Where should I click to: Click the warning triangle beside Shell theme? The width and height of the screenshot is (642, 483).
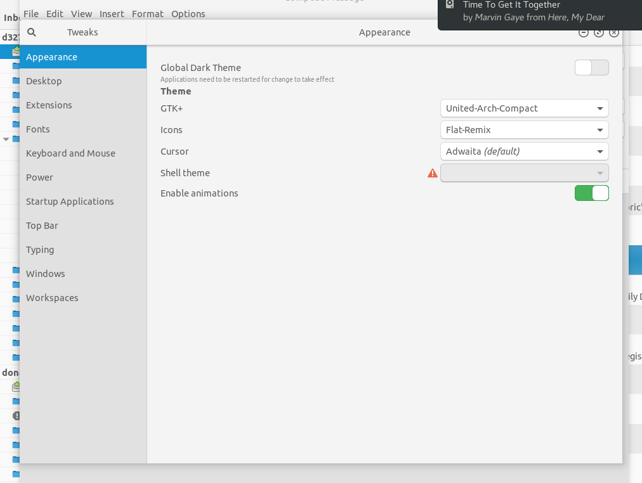pyautogui.click(x=432, y=172)
